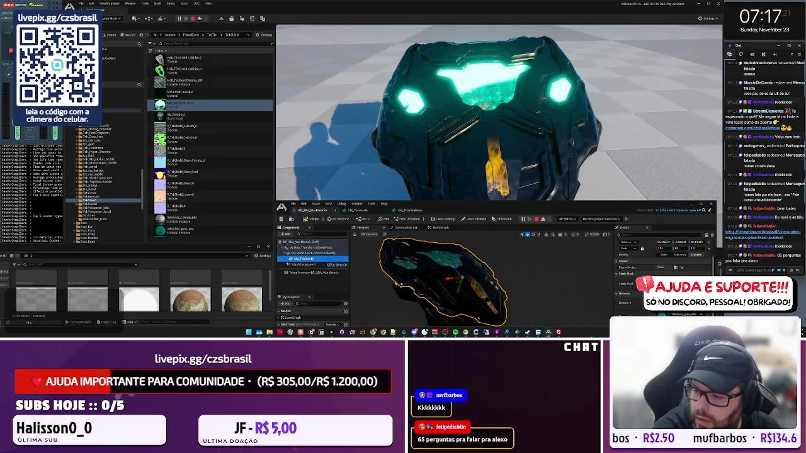This screenshot has width=806, height=453.
Task: Switch to the Construction Script tab
Action: [406, 227]
